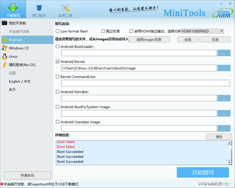
Task: Click the Windows CE flag icon
Action: pos(4,48)
